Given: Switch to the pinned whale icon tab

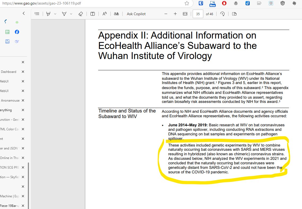Looking at the screenshot, I should click(x=17, y=41).
